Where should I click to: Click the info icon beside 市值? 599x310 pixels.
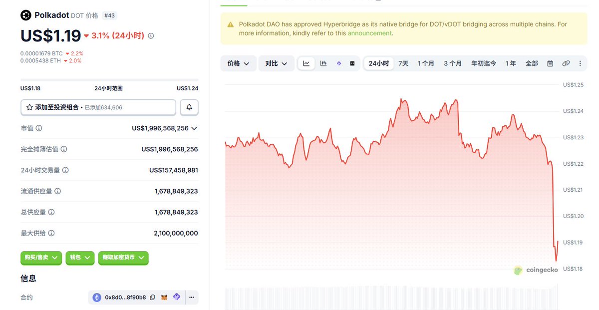pyautogui.click(x=39, y=128)
